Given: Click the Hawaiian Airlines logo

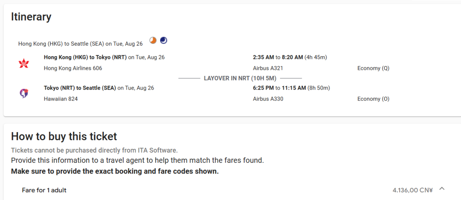Looking at the screenshot, I should pyautogui.click(x=24, y=94).
